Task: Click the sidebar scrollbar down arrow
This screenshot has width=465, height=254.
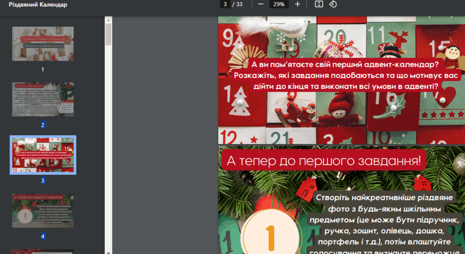Action: coord(108,252)
